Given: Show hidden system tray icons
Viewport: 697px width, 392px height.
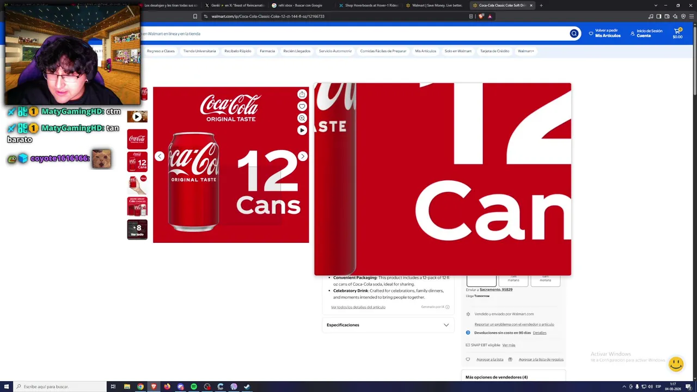Looking at the screenshot, I should pos(624,387).
